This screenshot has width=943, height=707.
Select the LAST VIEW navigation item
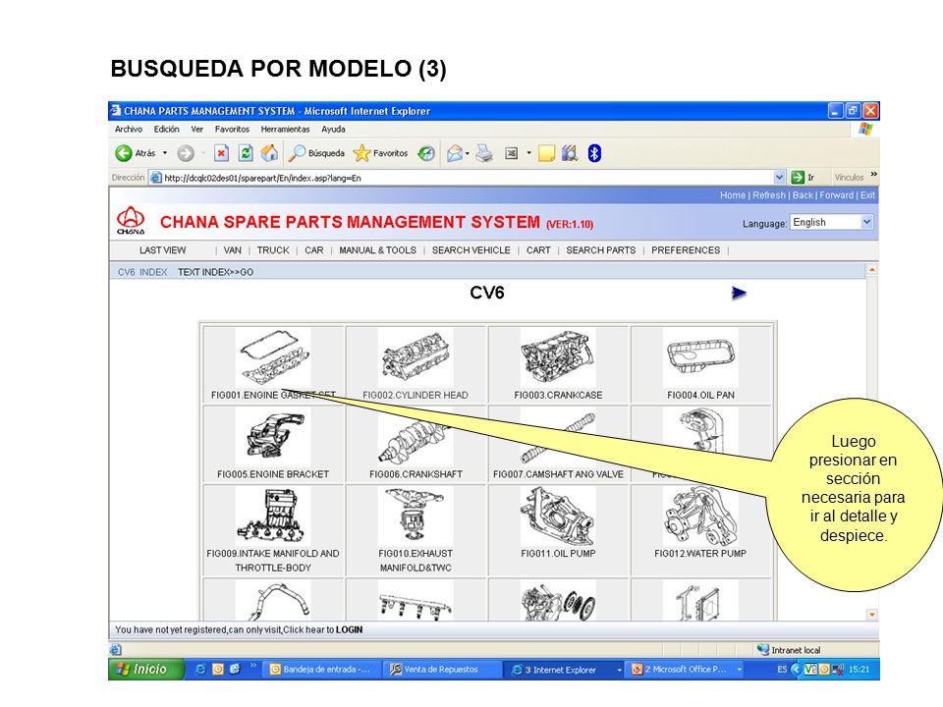(162, 250)
